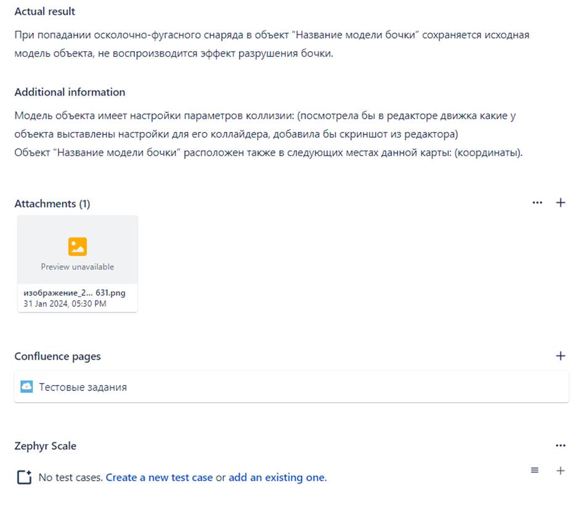
Task: Click the Zephyr Scale list lines icon
Action: [535, 471]
